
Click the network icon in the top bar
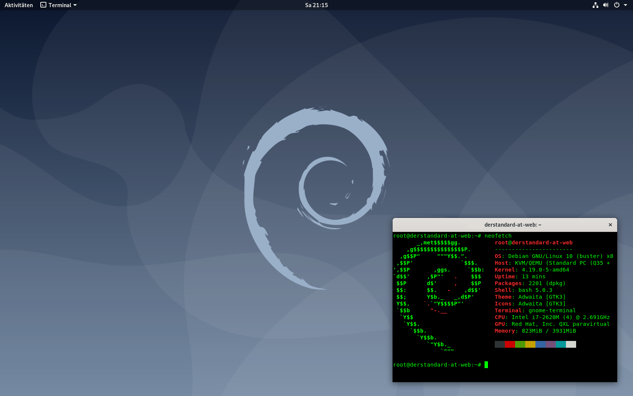(x=595, y=5)
